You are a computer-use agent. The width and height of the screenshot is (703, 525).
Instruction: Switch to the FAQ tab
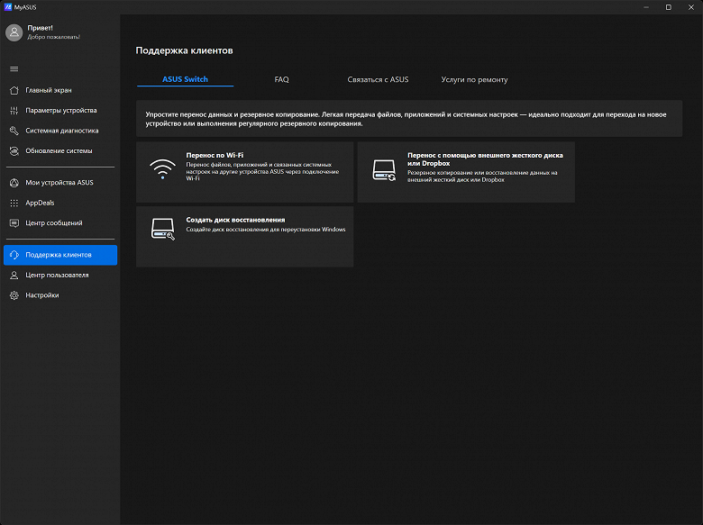point(281,79)
